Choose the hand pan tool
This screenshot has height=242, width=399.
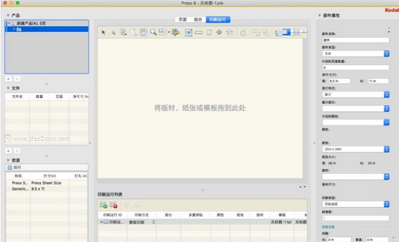pos(143,32)
